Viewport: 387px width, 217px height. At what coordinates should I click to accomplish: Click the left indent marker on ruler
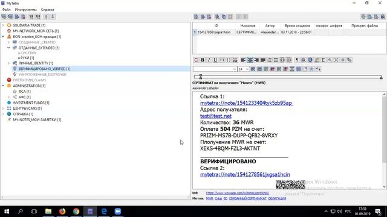tap(201, 77)
